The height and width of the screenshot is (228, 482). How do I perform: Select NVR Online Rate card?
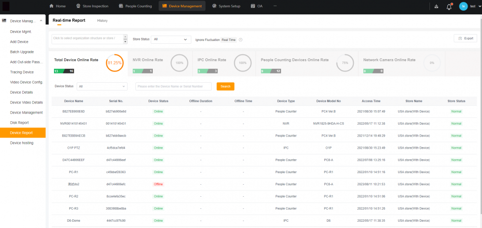pos(160,64)
